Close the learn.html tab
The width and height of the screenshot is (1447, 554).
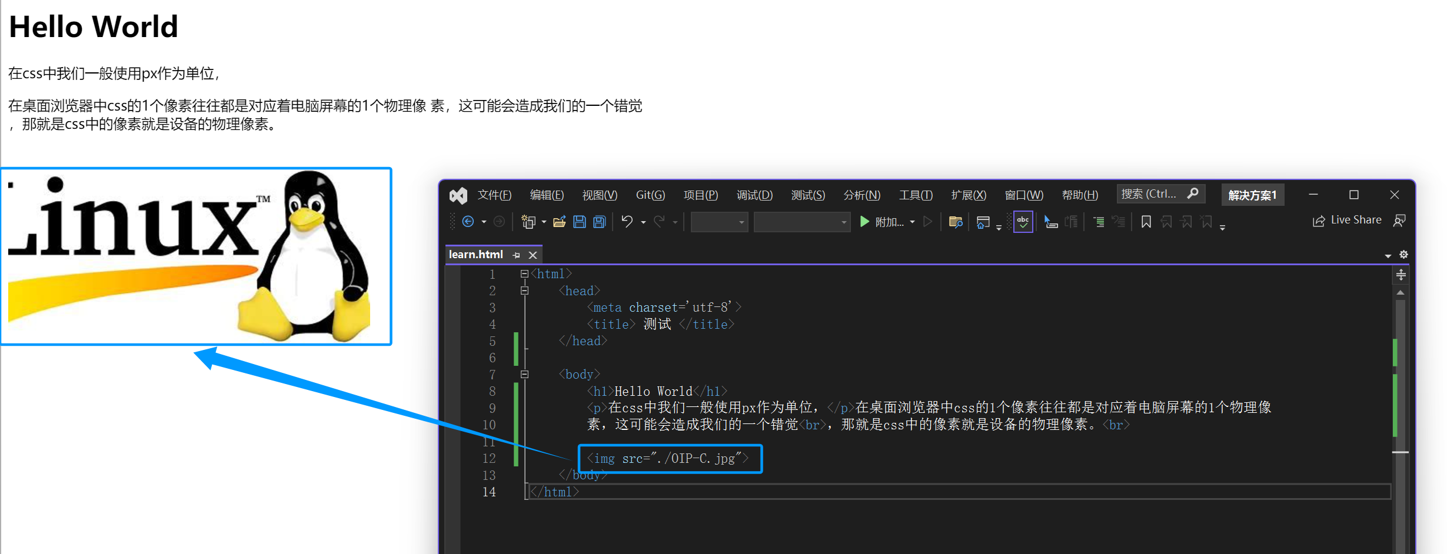(533, 255)
